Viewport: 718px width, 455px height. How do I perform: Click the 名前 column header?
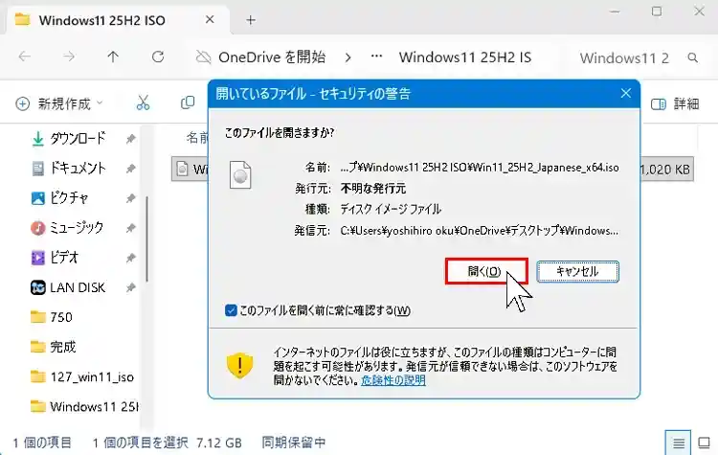pos(197,137)
